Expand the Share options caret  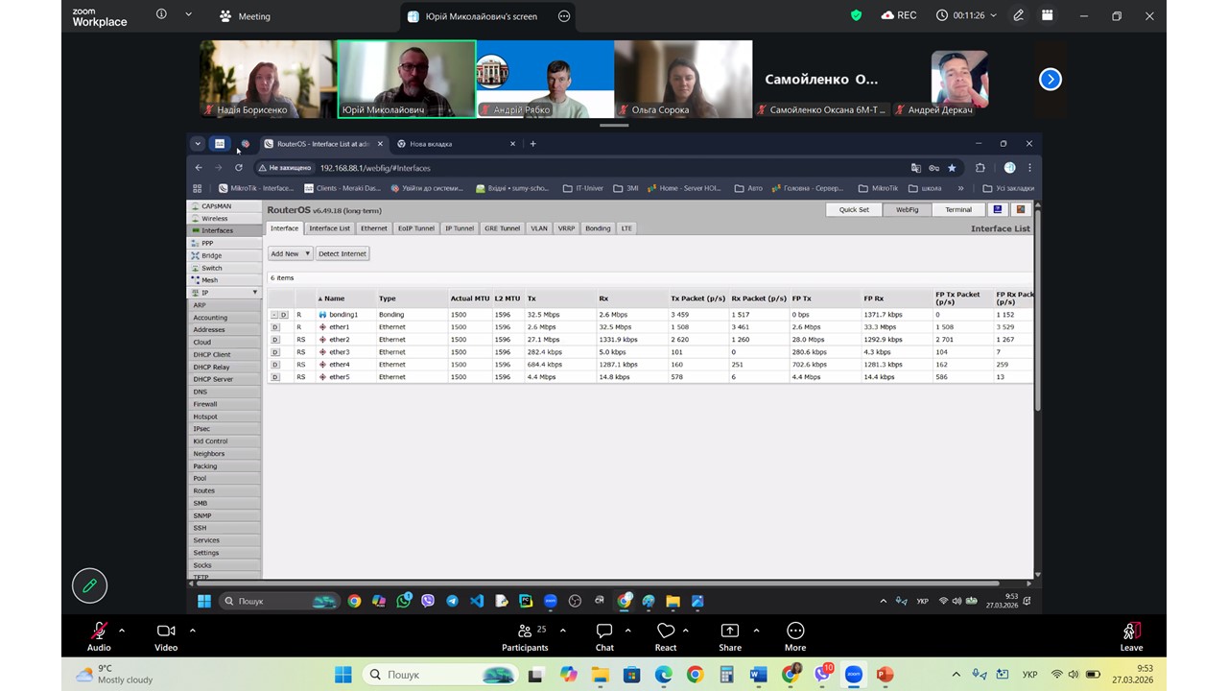point(756,631)
